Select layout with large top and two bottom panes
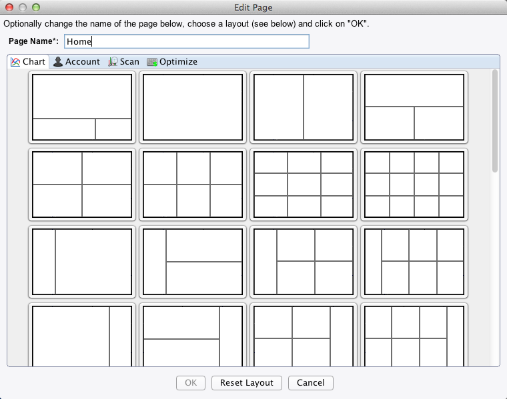The width and height of the screenshot is (507, 399). 82,107
